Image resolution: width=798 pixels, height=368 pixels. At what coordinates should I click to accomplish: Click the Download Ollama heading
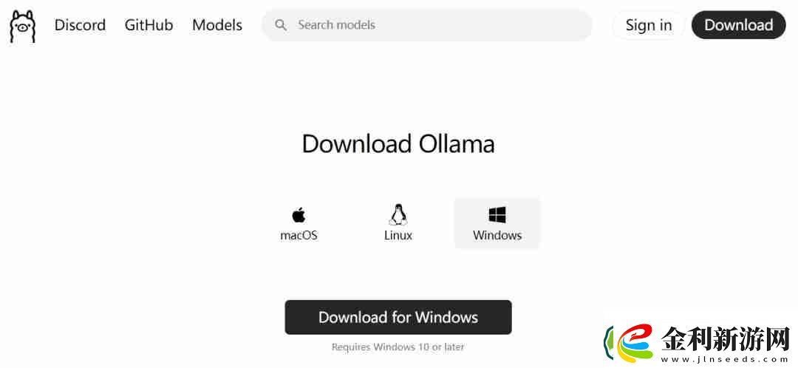(398, 144)
